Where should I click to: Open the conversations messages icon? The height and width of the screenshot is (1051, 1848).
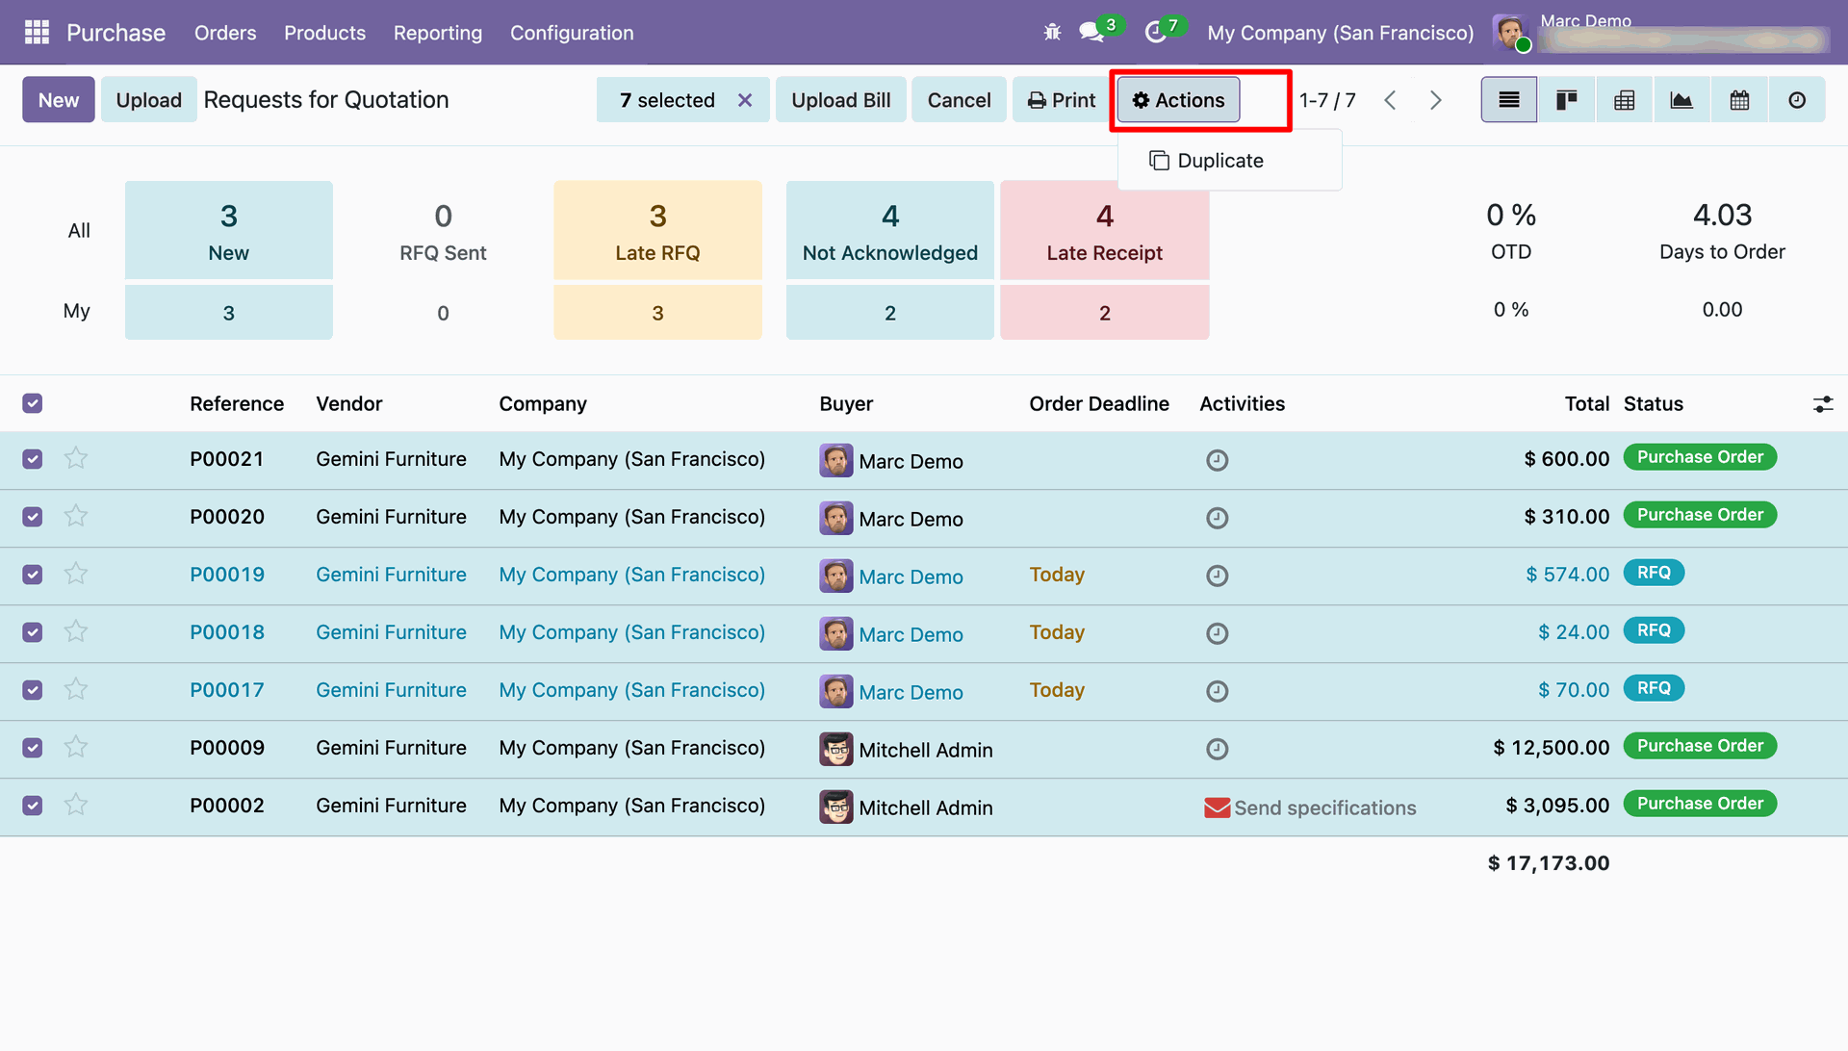pos(1091,33)
